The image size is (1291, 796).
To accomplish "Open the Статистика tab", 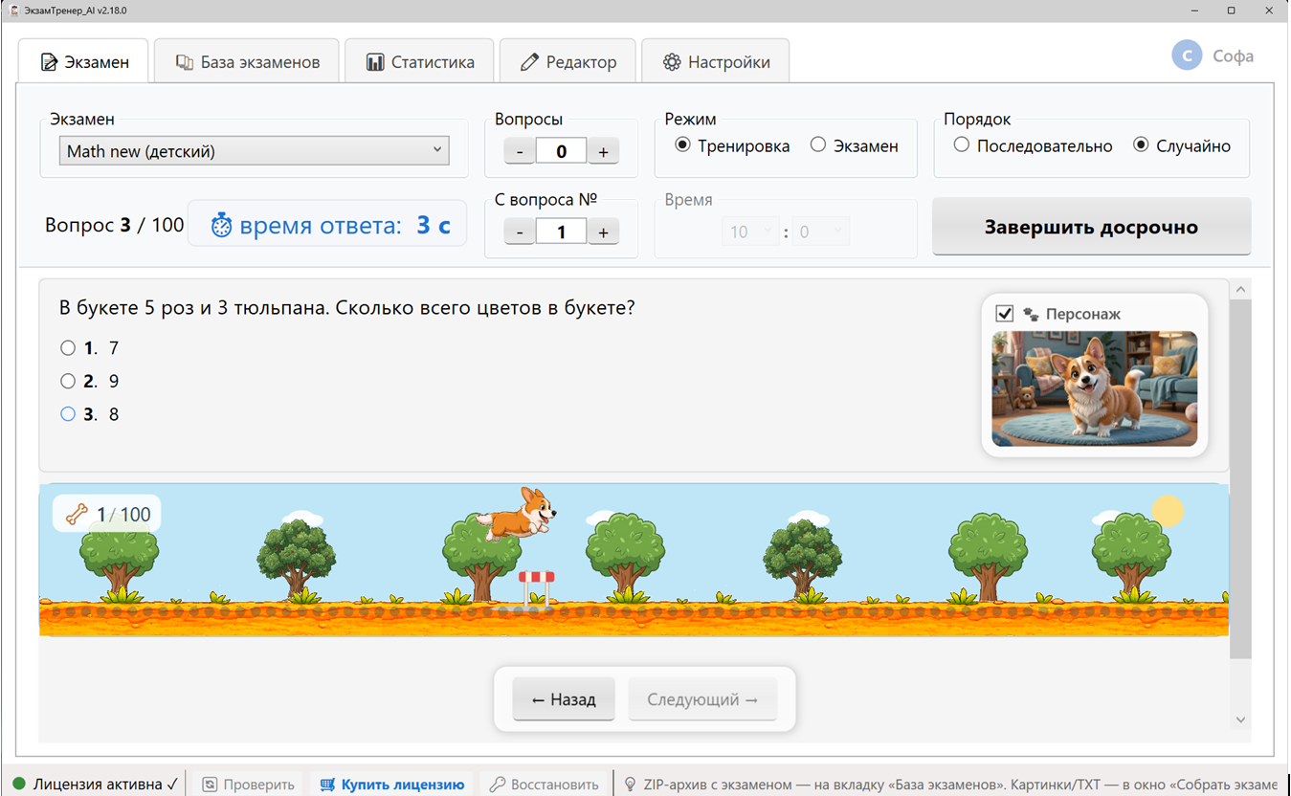I will (419, 62).
